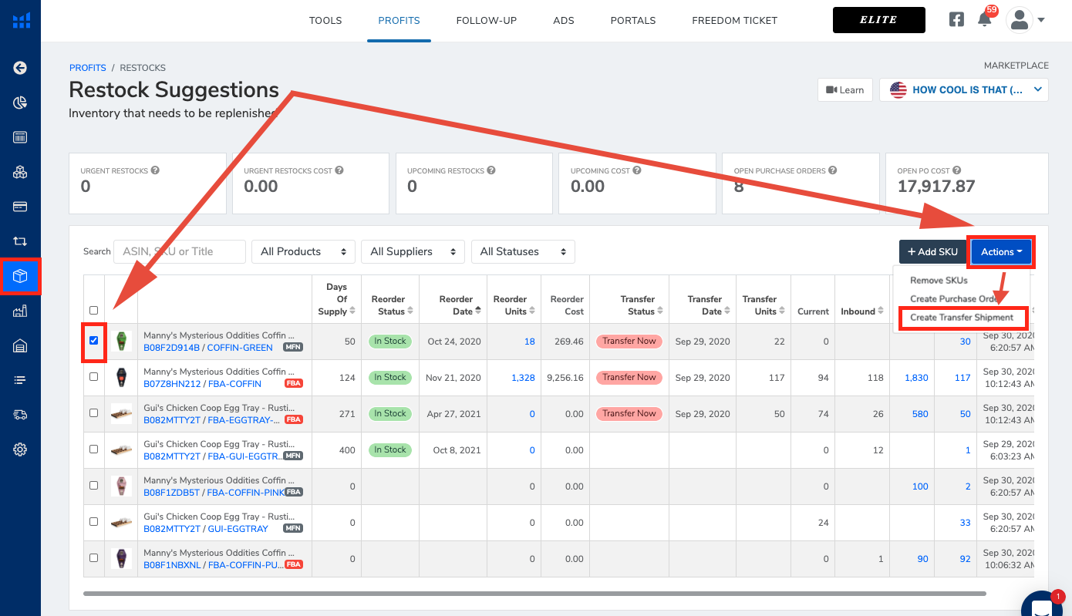Open the pie chart dashboard icon
This screenshot has width=1072, height=616.
tap(20, 103)
